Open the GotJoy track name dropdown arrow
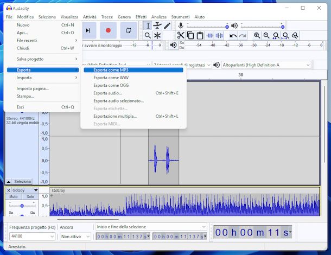The image size is (331, 255). coord(36,190)
